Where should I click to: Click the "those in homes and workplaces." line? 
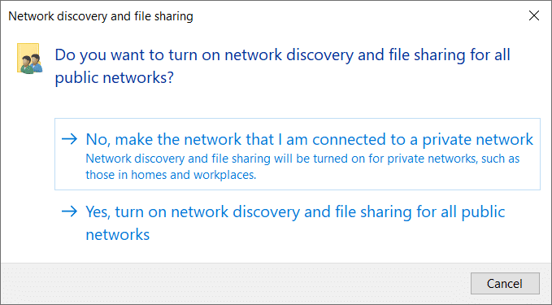[x=171, y=175]
